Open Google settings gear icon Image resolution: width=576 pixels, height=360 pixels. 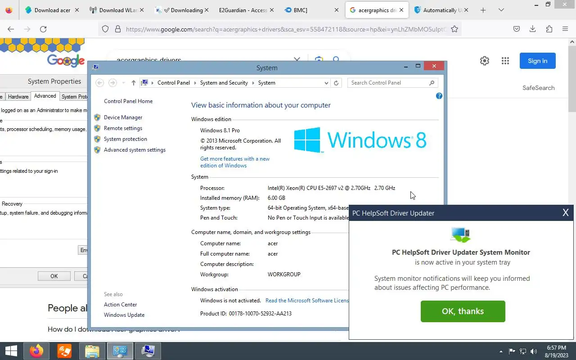(x=485, y=61)
